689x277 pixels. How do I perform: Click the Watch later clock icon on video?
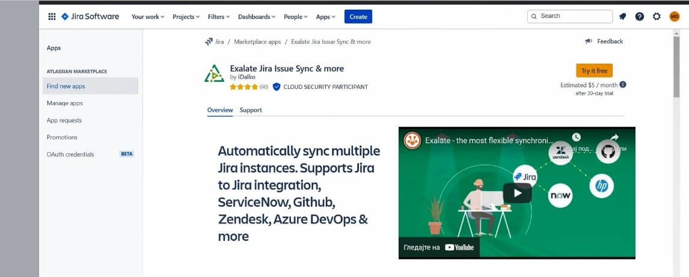coord(576,138)
